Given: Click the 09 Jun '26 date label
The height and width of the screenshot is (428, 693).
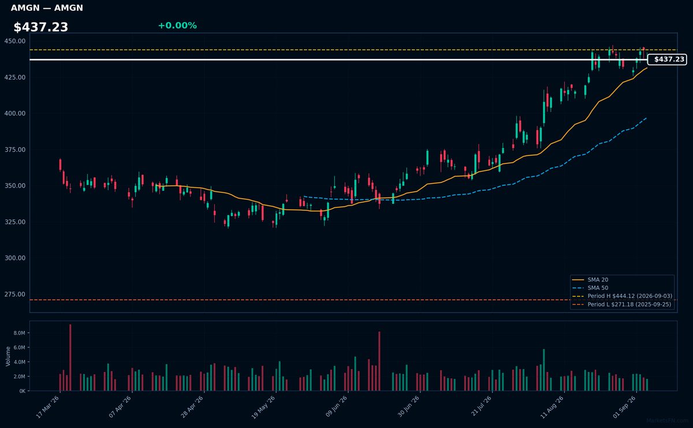Looking at the screenshot, I should pyautogui.click(x=336, y=407).
